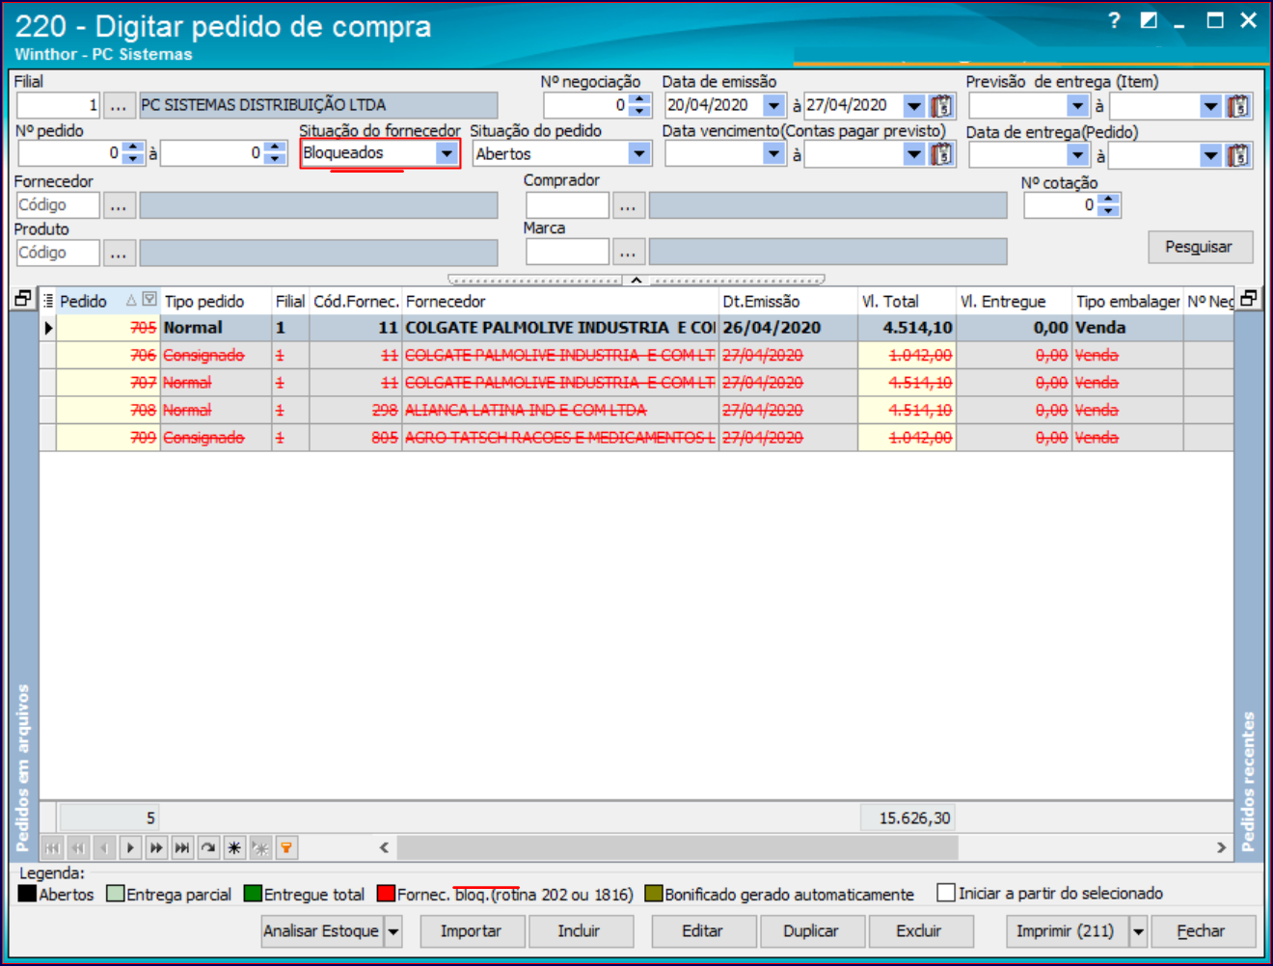Go to the previous record
This screenshot has height=966, width=1273.
tap(104, 848)
